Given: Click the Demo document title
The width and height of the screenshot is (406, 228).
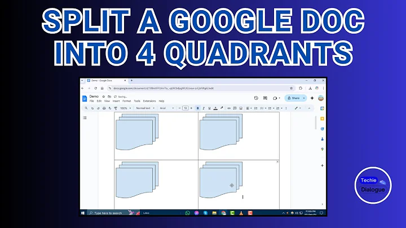Looking at the screenshot, I should click(94, 97).
